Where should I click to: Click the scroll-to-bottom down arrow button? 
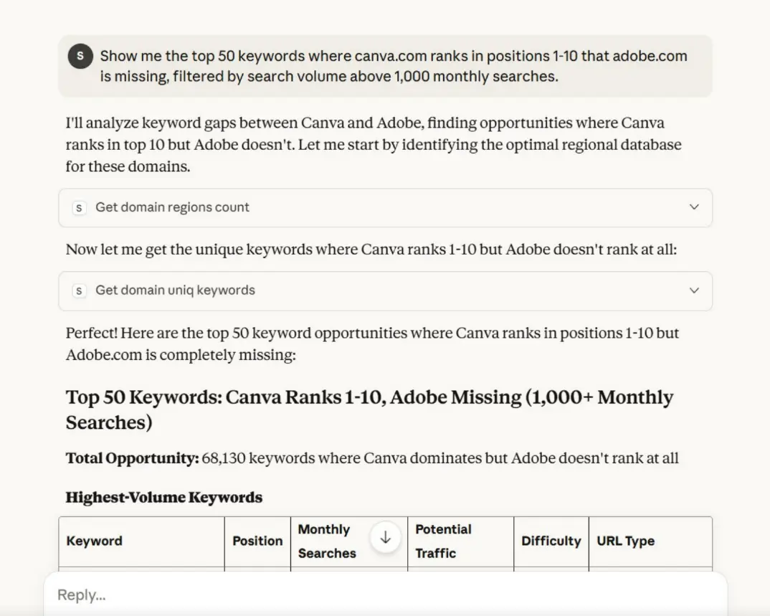385,538
